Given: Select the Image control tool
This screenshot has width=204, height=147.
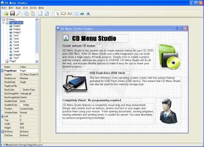Looking at the screenshot, I should point(82,14).
